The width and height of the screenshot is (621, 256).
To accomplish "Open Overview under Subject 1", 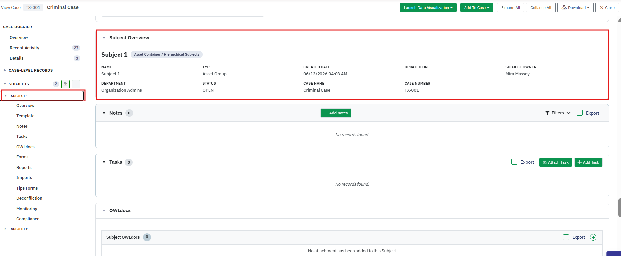I will [x=26, y=106].
